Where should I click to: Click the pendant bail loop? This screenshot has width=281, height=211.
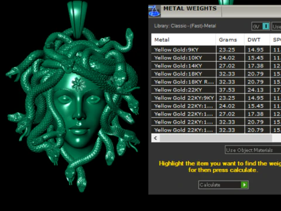pyautogui.click(x=77, y=19)
